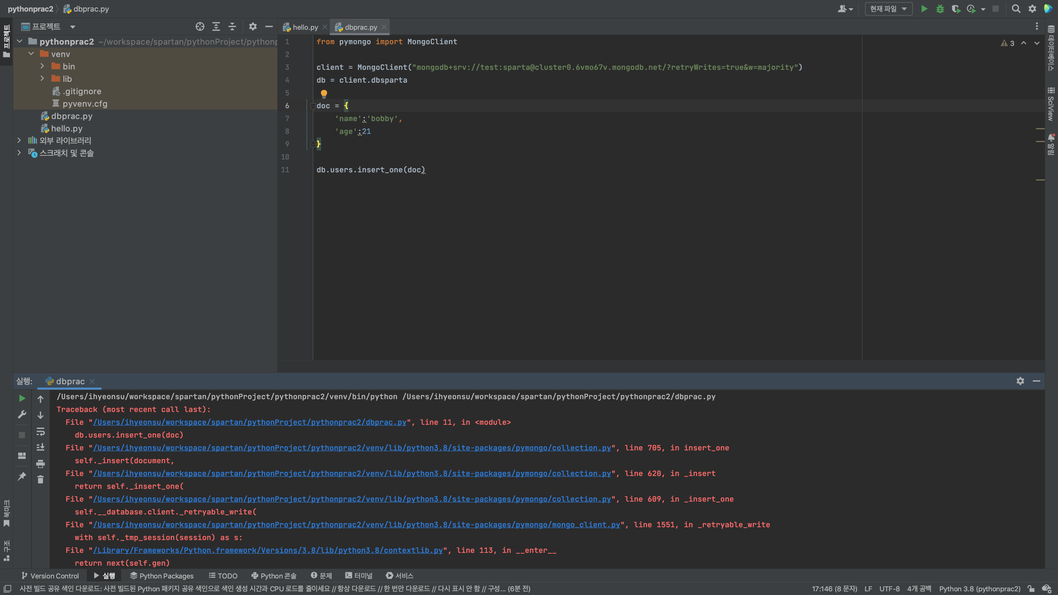The height and width of the screenshot is (595, 1058).
Task: Collapse the pythonprac2 root folder
Action: (x=19, y=42)
